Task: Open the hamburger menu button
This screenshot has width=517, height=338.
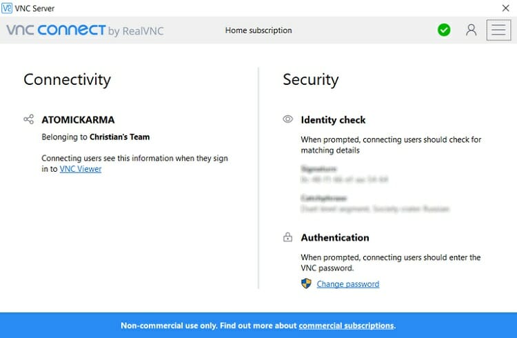Action: (498, 30)
